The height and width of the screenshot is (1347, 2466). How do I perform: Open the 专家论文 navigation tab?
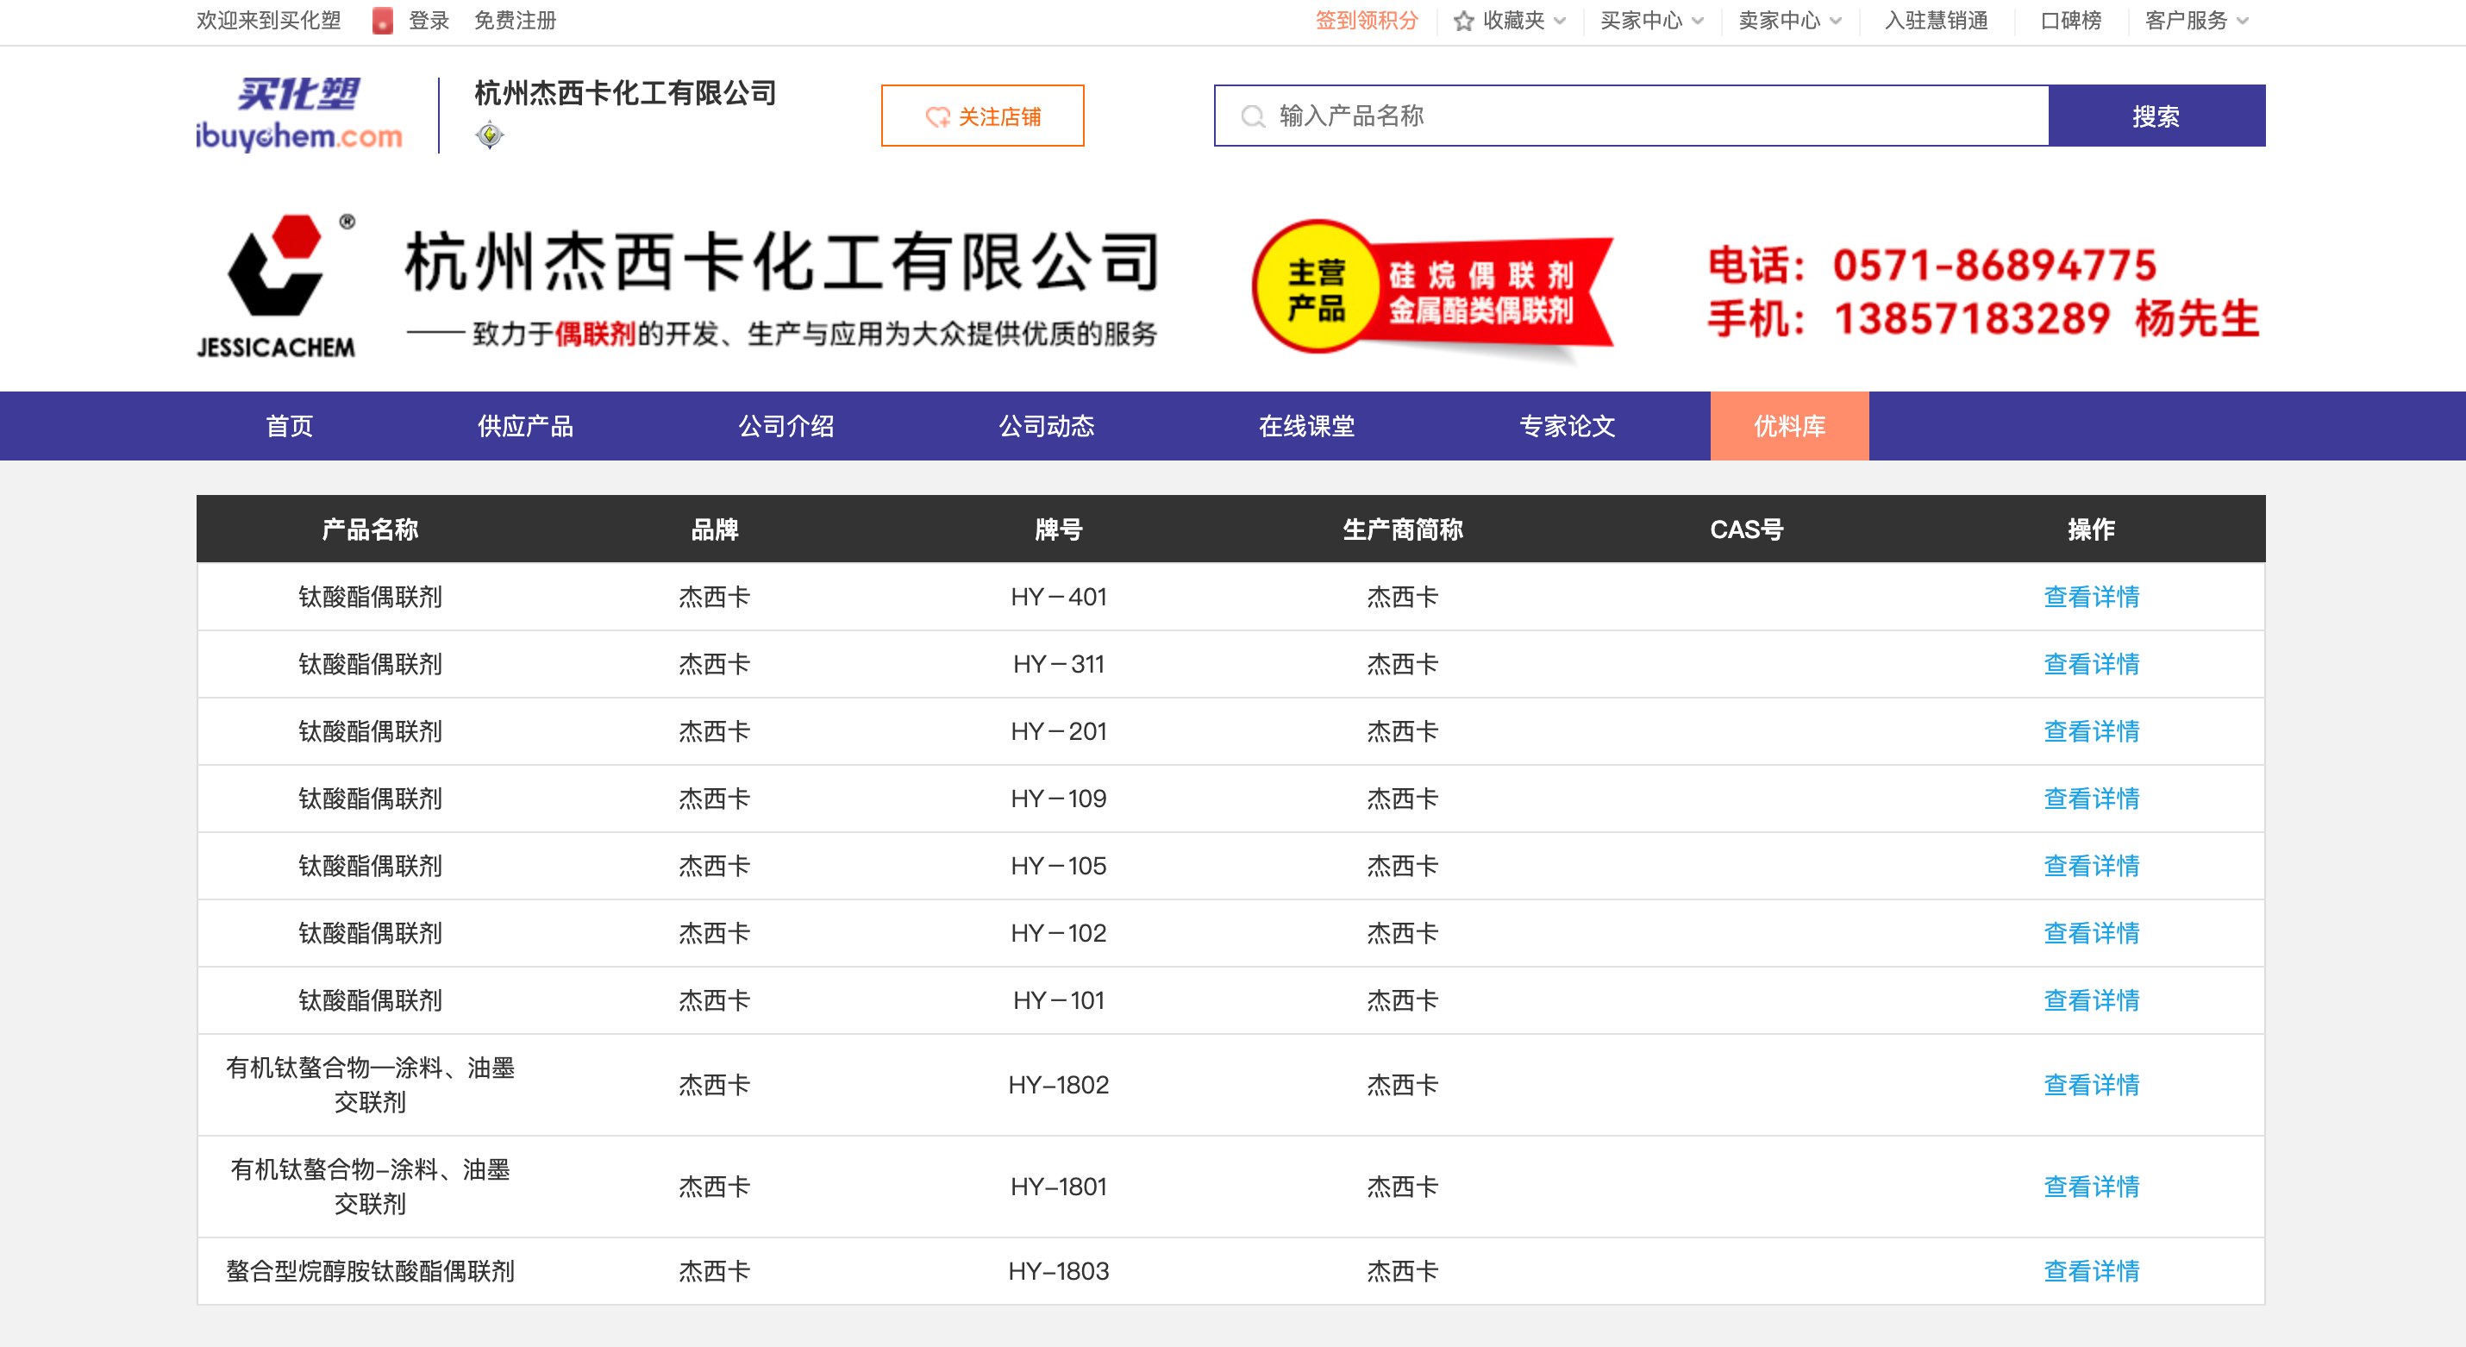[1567, 426]
